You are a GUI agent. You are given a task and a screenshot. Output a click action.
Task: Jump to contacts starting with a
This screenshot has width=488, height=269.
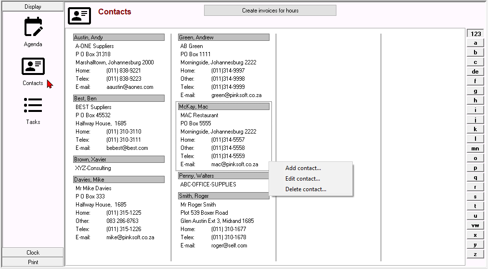[x=475, y=43]
